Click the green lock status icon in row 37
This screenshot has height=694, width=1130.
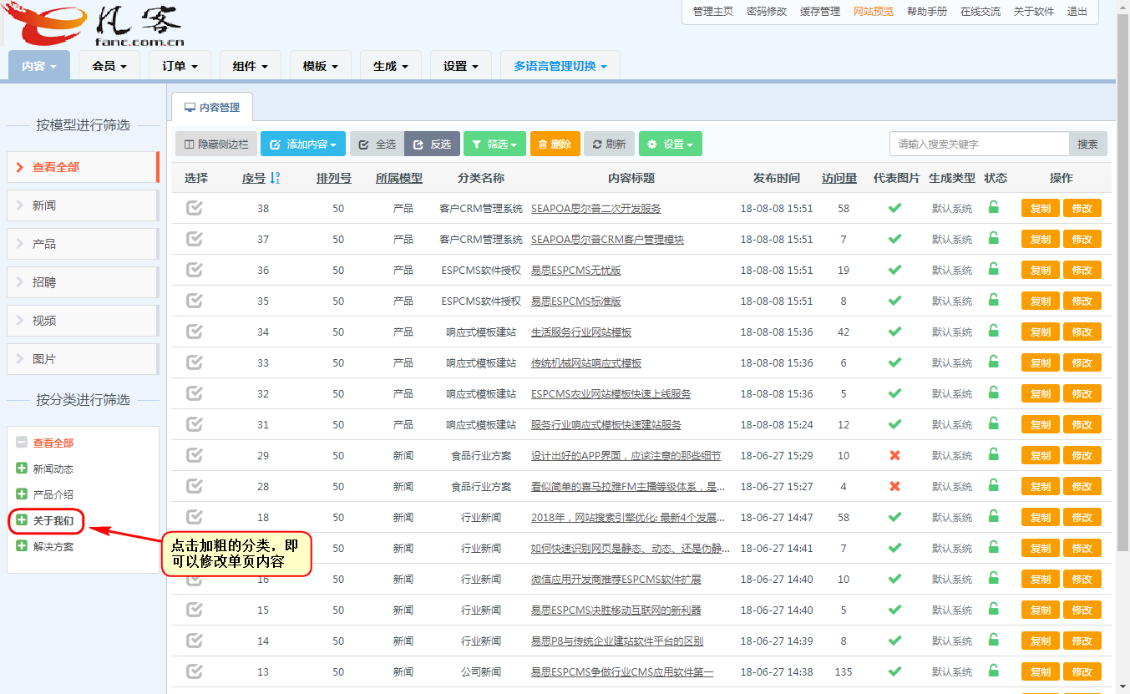click(x=993, y=238)
